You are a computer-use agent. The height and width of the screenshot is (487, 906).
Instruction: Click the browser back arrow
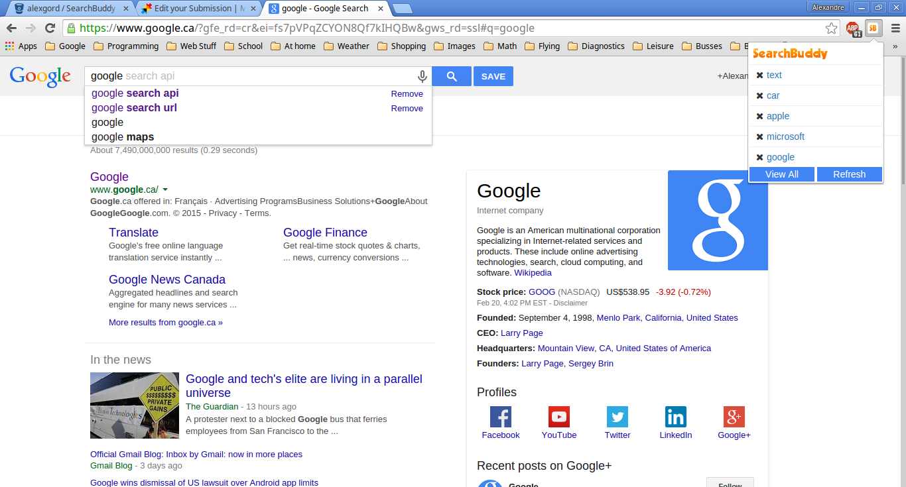11,28
